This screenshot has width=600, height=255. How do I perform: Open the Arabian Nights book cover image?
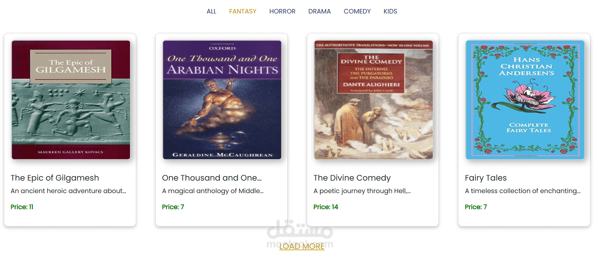[x=222, y=100]
